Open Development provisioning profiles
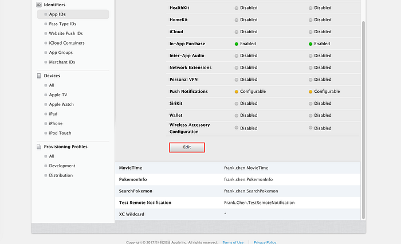Screen dimensions: 401x244 tap(62, 166)
